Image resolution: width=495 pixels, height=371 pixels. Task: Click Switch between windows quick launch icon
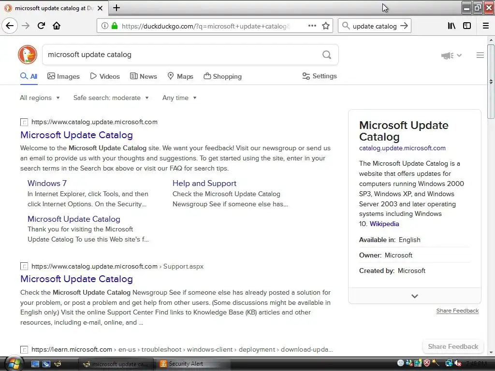(46, 364)
